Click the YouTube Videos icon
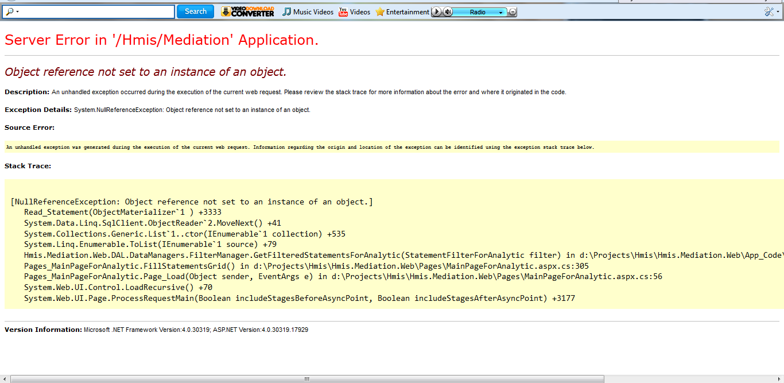The image size is (784, 383). tap(343, 11)
